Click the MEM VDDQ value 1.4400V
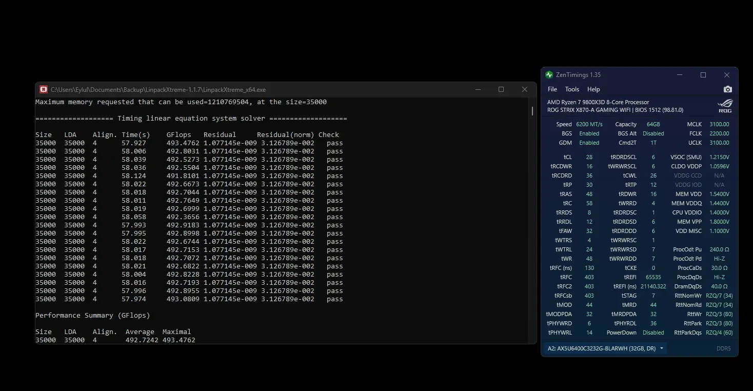Screen dimensions: 753x391 (x=719, y=203)
